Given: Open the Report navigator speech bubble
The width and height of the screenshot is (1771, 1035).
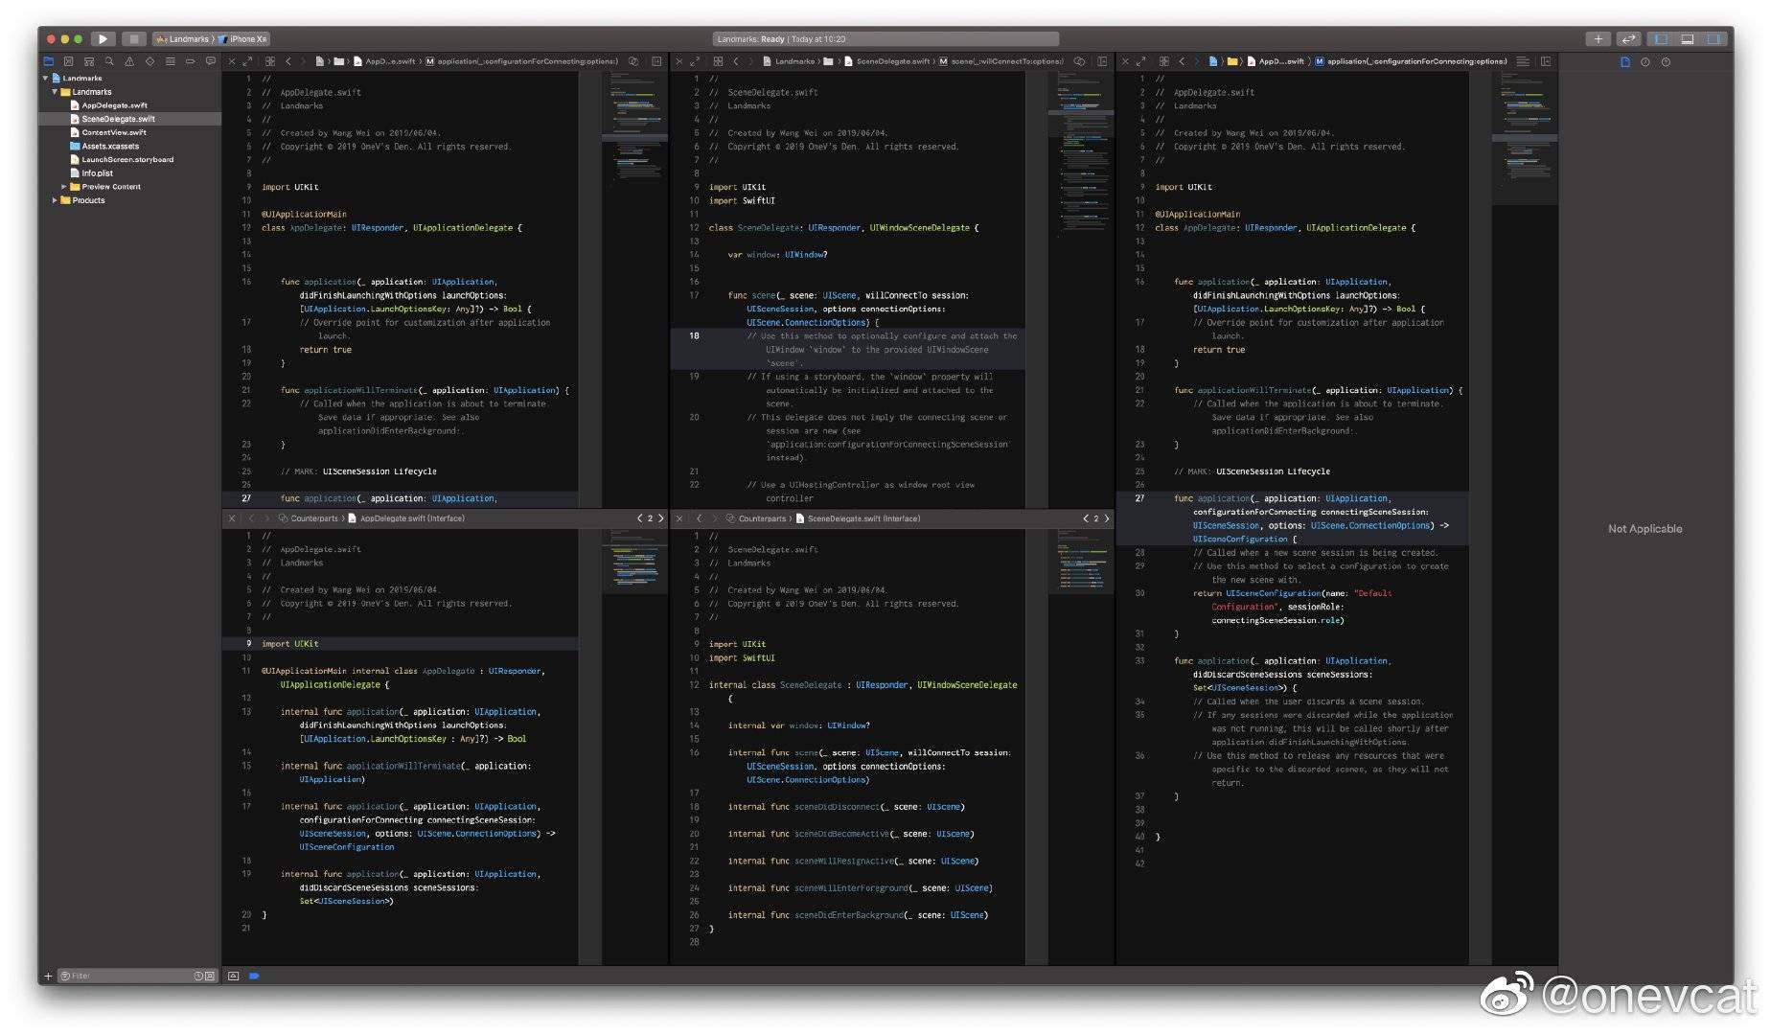Looking at the screenshot, I should 211,61.
